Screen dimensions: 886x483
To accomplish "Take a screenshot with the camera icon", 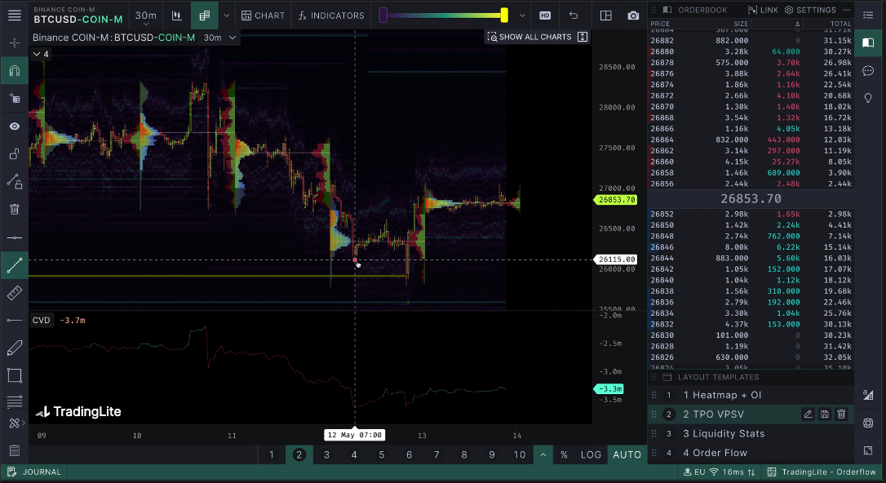I will pyautogui.click(x=633, y=16).
